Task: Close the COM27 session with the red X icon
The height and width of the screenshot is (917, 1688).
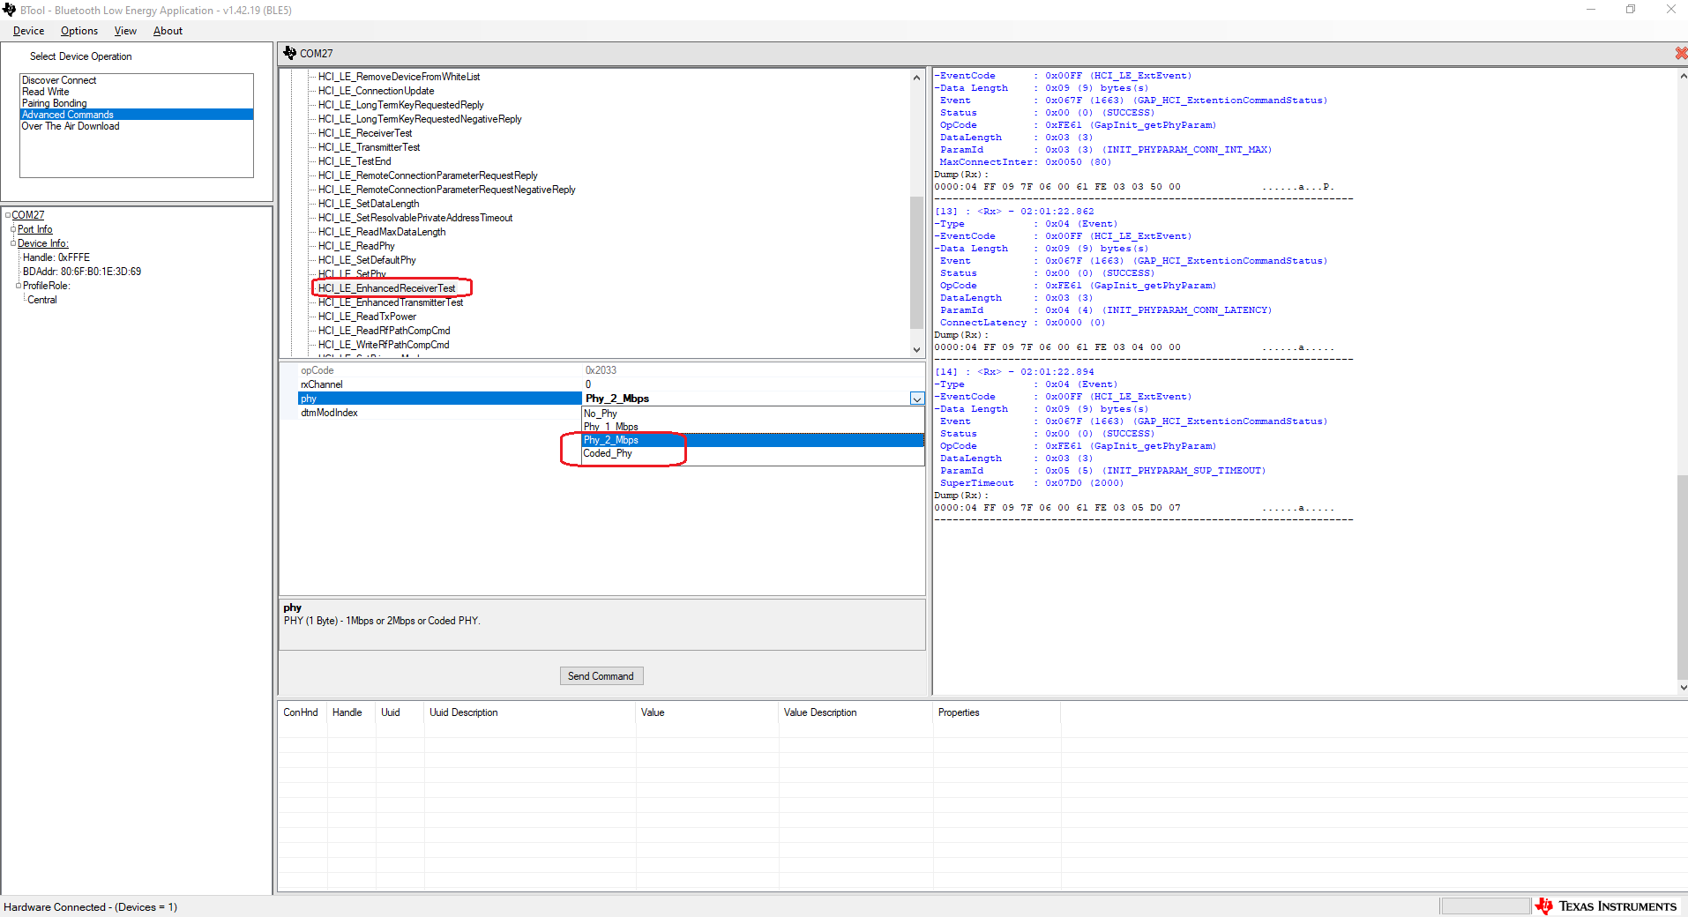Action: (x=1679, y=53)
